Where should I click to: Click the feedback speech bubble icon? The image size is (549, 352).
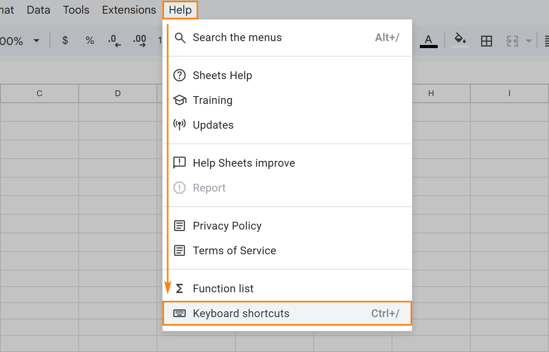coord(180,163)
